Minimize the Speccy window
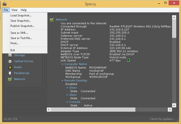 tap(159, 3)
